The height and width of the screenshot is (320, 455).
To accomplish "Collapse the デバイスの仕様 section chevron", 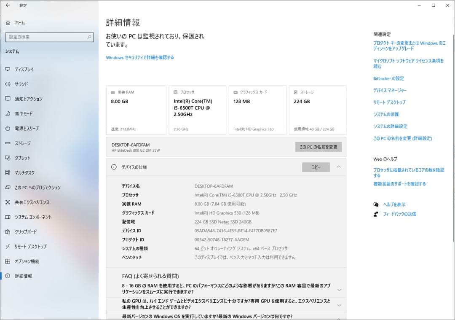I will pyautogui.click(x=339, y=167).
